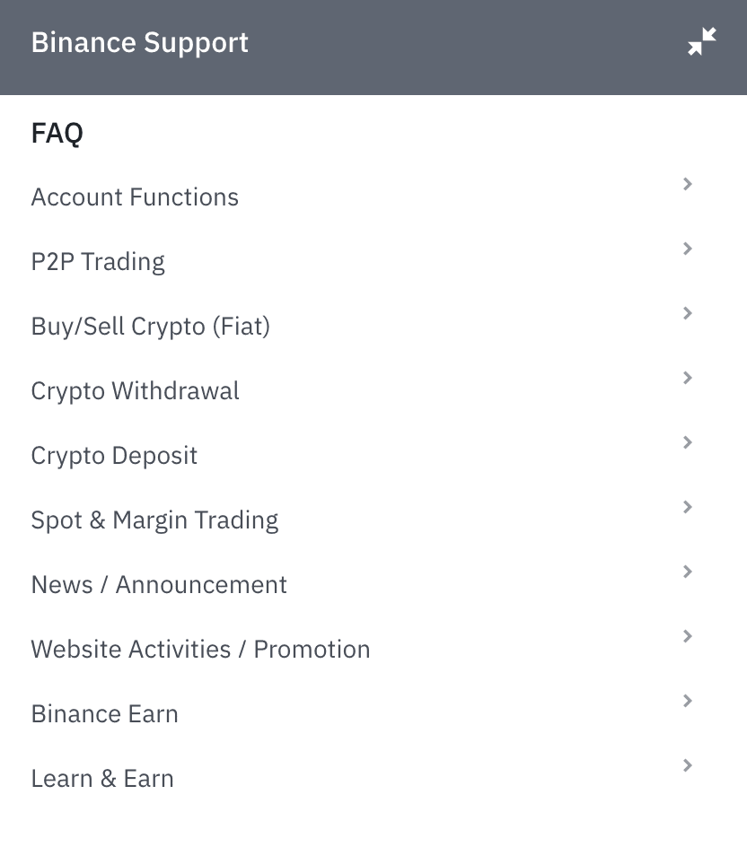This screenshot has width=747, height=847.
Task: Open Website Activities / Promotion topic
Action: 200,650
